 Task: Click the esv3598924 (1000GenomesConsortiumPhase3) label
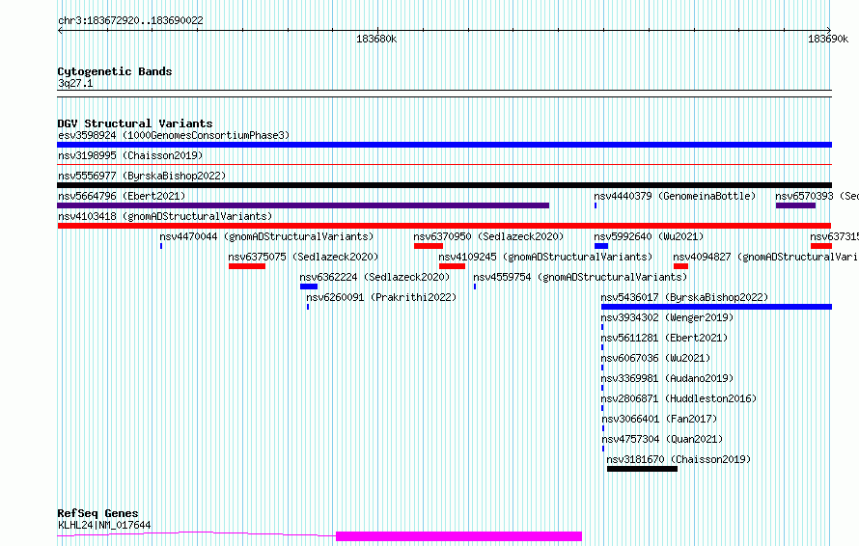pos(174,135)
